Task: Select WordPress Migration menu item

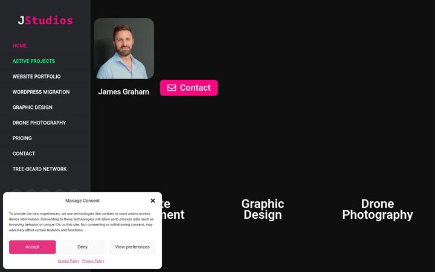Action: (x=41, y=92)
